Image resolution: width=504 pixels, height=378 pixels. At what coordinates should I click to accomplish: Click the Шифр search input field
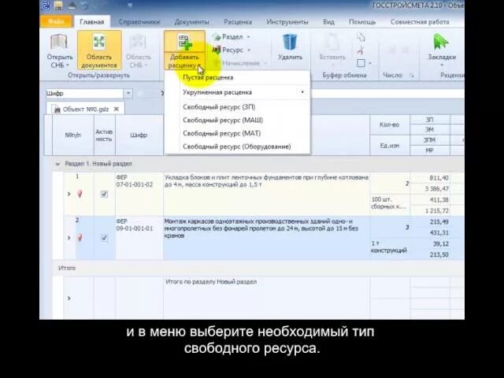coord(84,94)
